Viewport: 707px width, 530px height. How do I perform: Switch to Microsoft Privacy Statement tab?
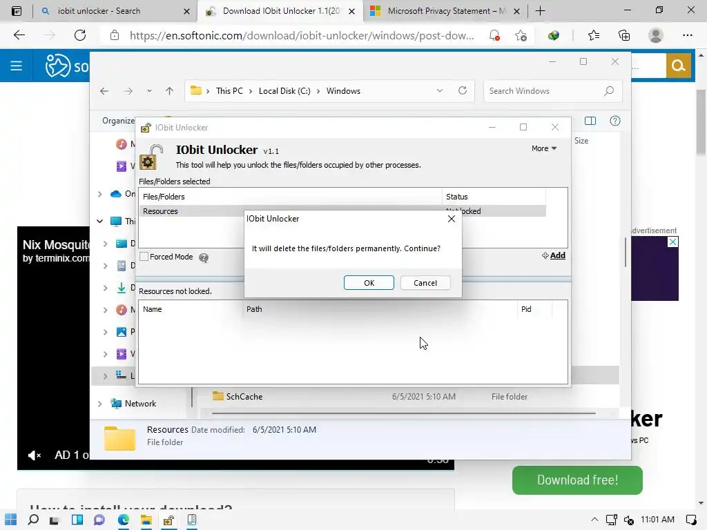point(445,11)
